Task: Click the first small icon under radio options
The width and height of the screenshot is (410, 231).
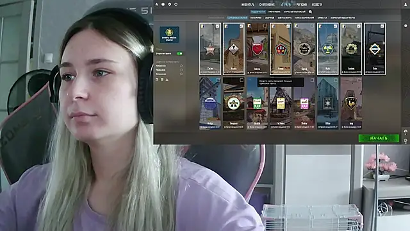Action: tap(157, 80)
